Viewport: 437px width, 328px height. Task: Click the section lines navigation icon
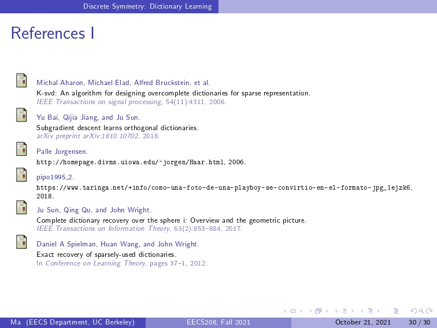coord(370,311)
